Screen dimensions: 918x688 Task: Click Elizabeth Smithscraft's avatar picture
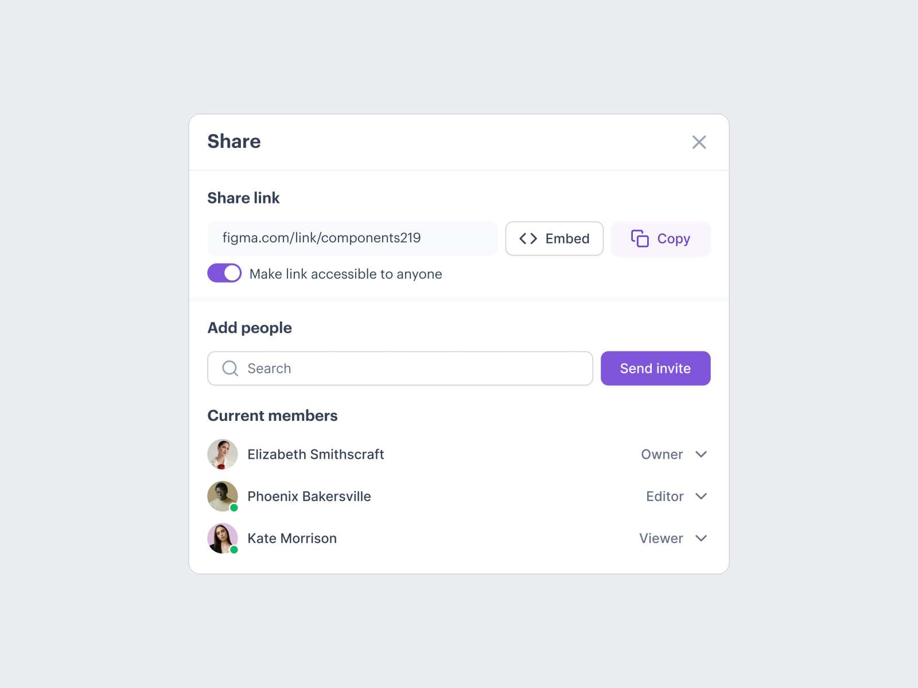pyautogui.click(x=222, y=454)
